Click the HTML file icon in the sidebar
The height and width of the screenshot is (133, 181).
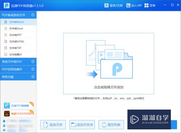5,41
